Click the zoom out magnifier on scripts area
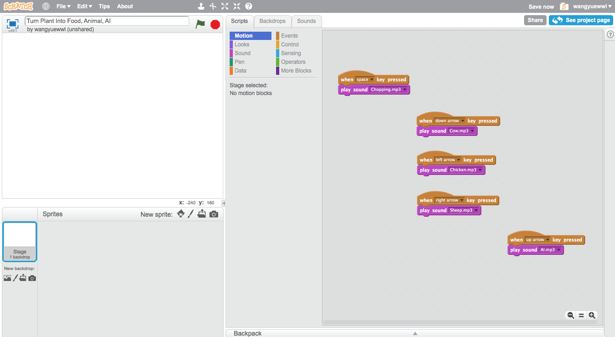 [x=570, y=315]
